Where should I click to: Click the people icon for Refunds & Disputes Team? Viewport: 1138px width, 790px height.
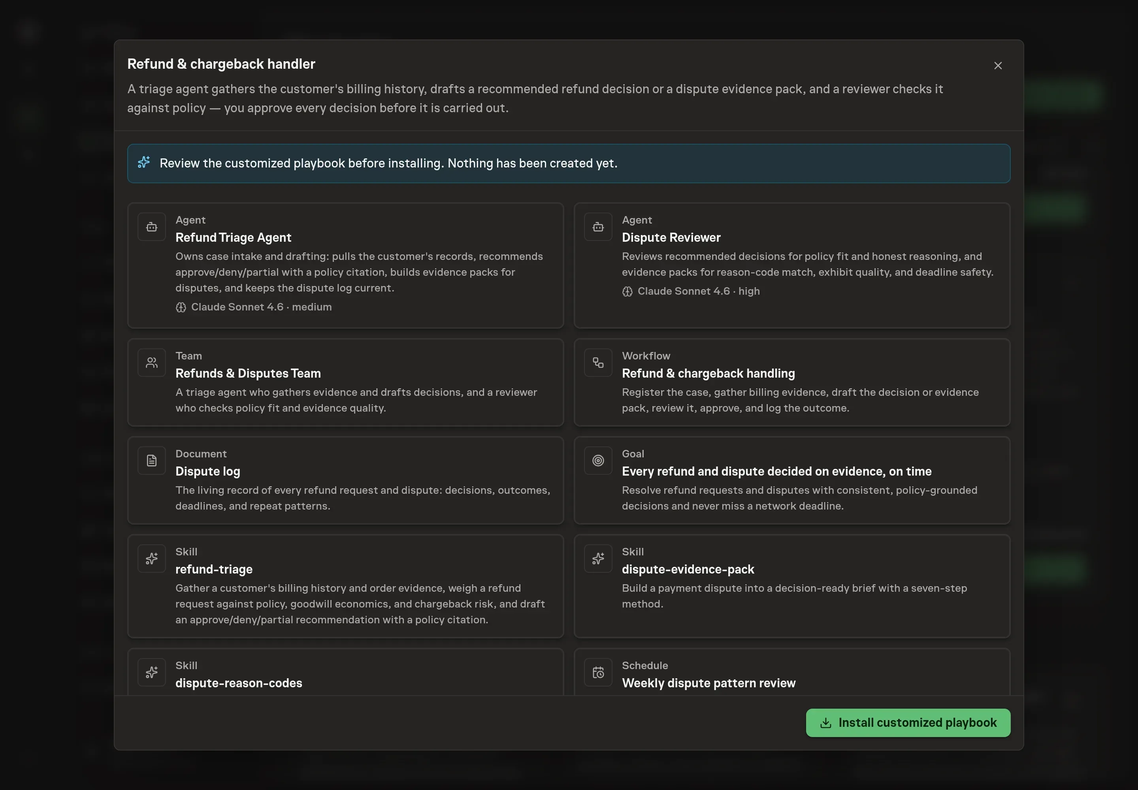(x=151, y=363)
